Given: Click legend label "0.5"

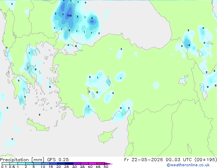Looking at the screenshot, I should coord(12,167).
